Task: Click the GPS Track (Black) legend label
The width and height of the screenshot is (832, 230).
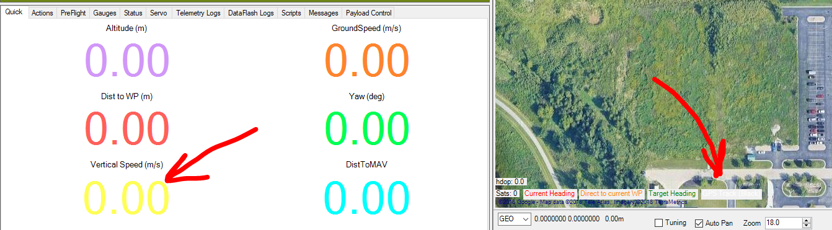Action: [x=731, y=193]
